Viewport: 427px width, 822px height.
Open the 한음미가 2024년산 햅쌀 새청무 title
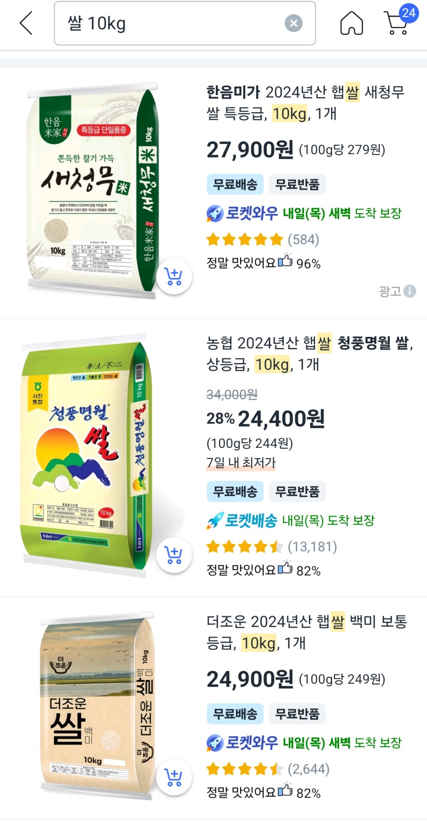click(x=305, y=103)
